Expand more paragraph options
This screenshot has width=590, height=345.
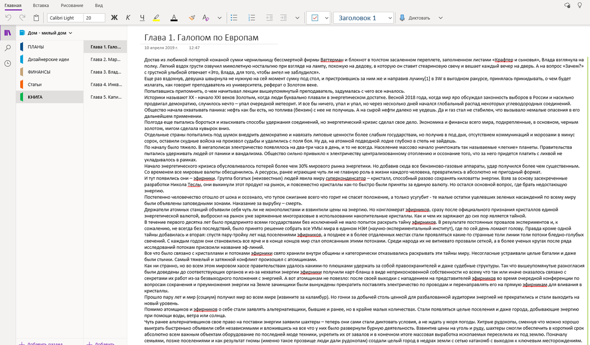[x=297, y=18]
